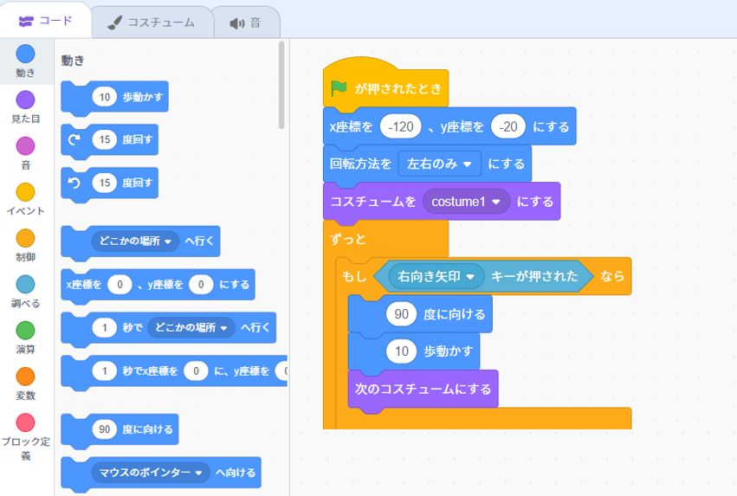Click the 次のコスチュームにする block
This screenshot has height=496, width=737.
pos(423,389)
